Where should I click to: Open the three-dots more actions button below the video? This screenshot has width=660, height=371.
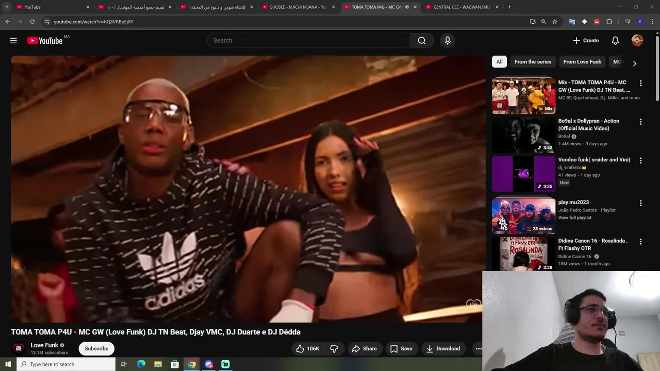coord(478,349)
